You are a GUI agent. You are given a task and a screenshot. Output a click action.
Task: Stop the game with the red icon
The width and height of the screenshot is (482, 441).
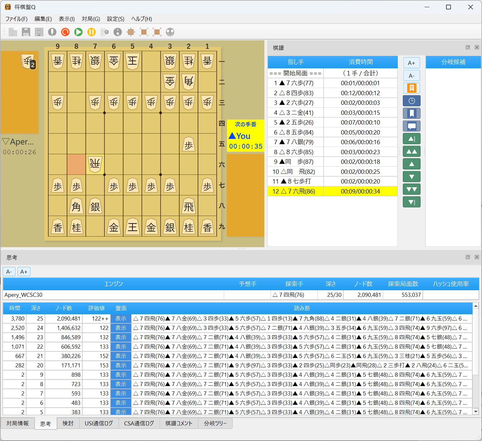click(65, 32)
